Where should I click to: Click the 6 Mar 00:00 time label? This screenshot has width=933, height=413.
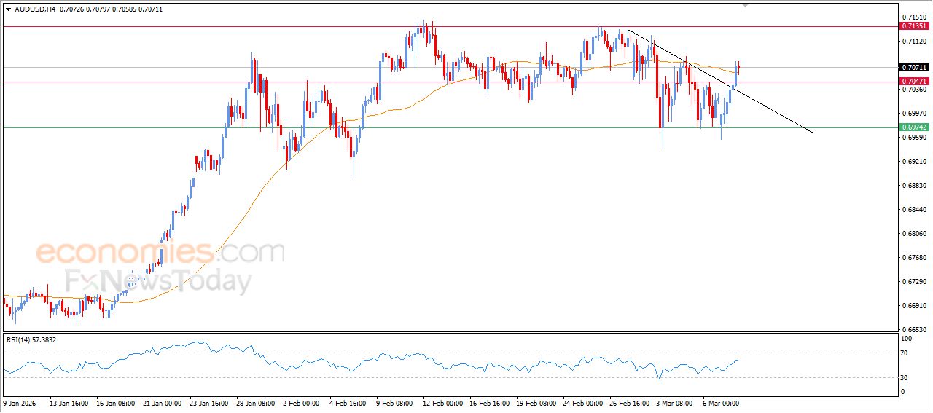coord(720,402)
